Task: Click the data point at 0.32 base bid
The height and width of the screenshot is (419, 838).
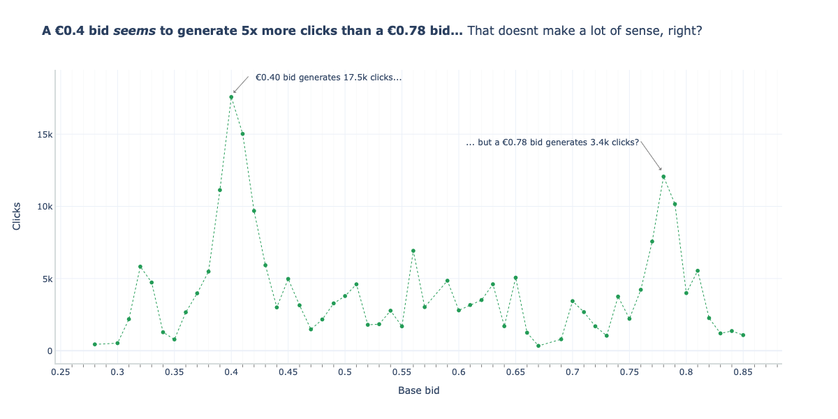Action: click(x=140, y=267)
